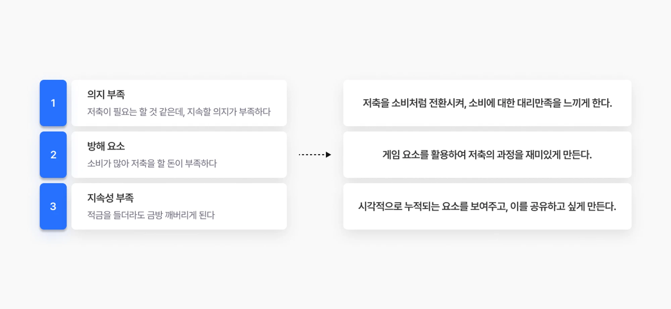Select the 방해 요소 card

click(179, 154)
